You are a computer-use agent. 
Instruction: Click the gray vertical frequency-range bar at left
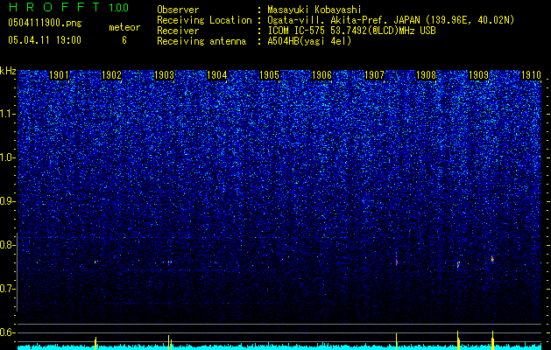tap(17, 272)
